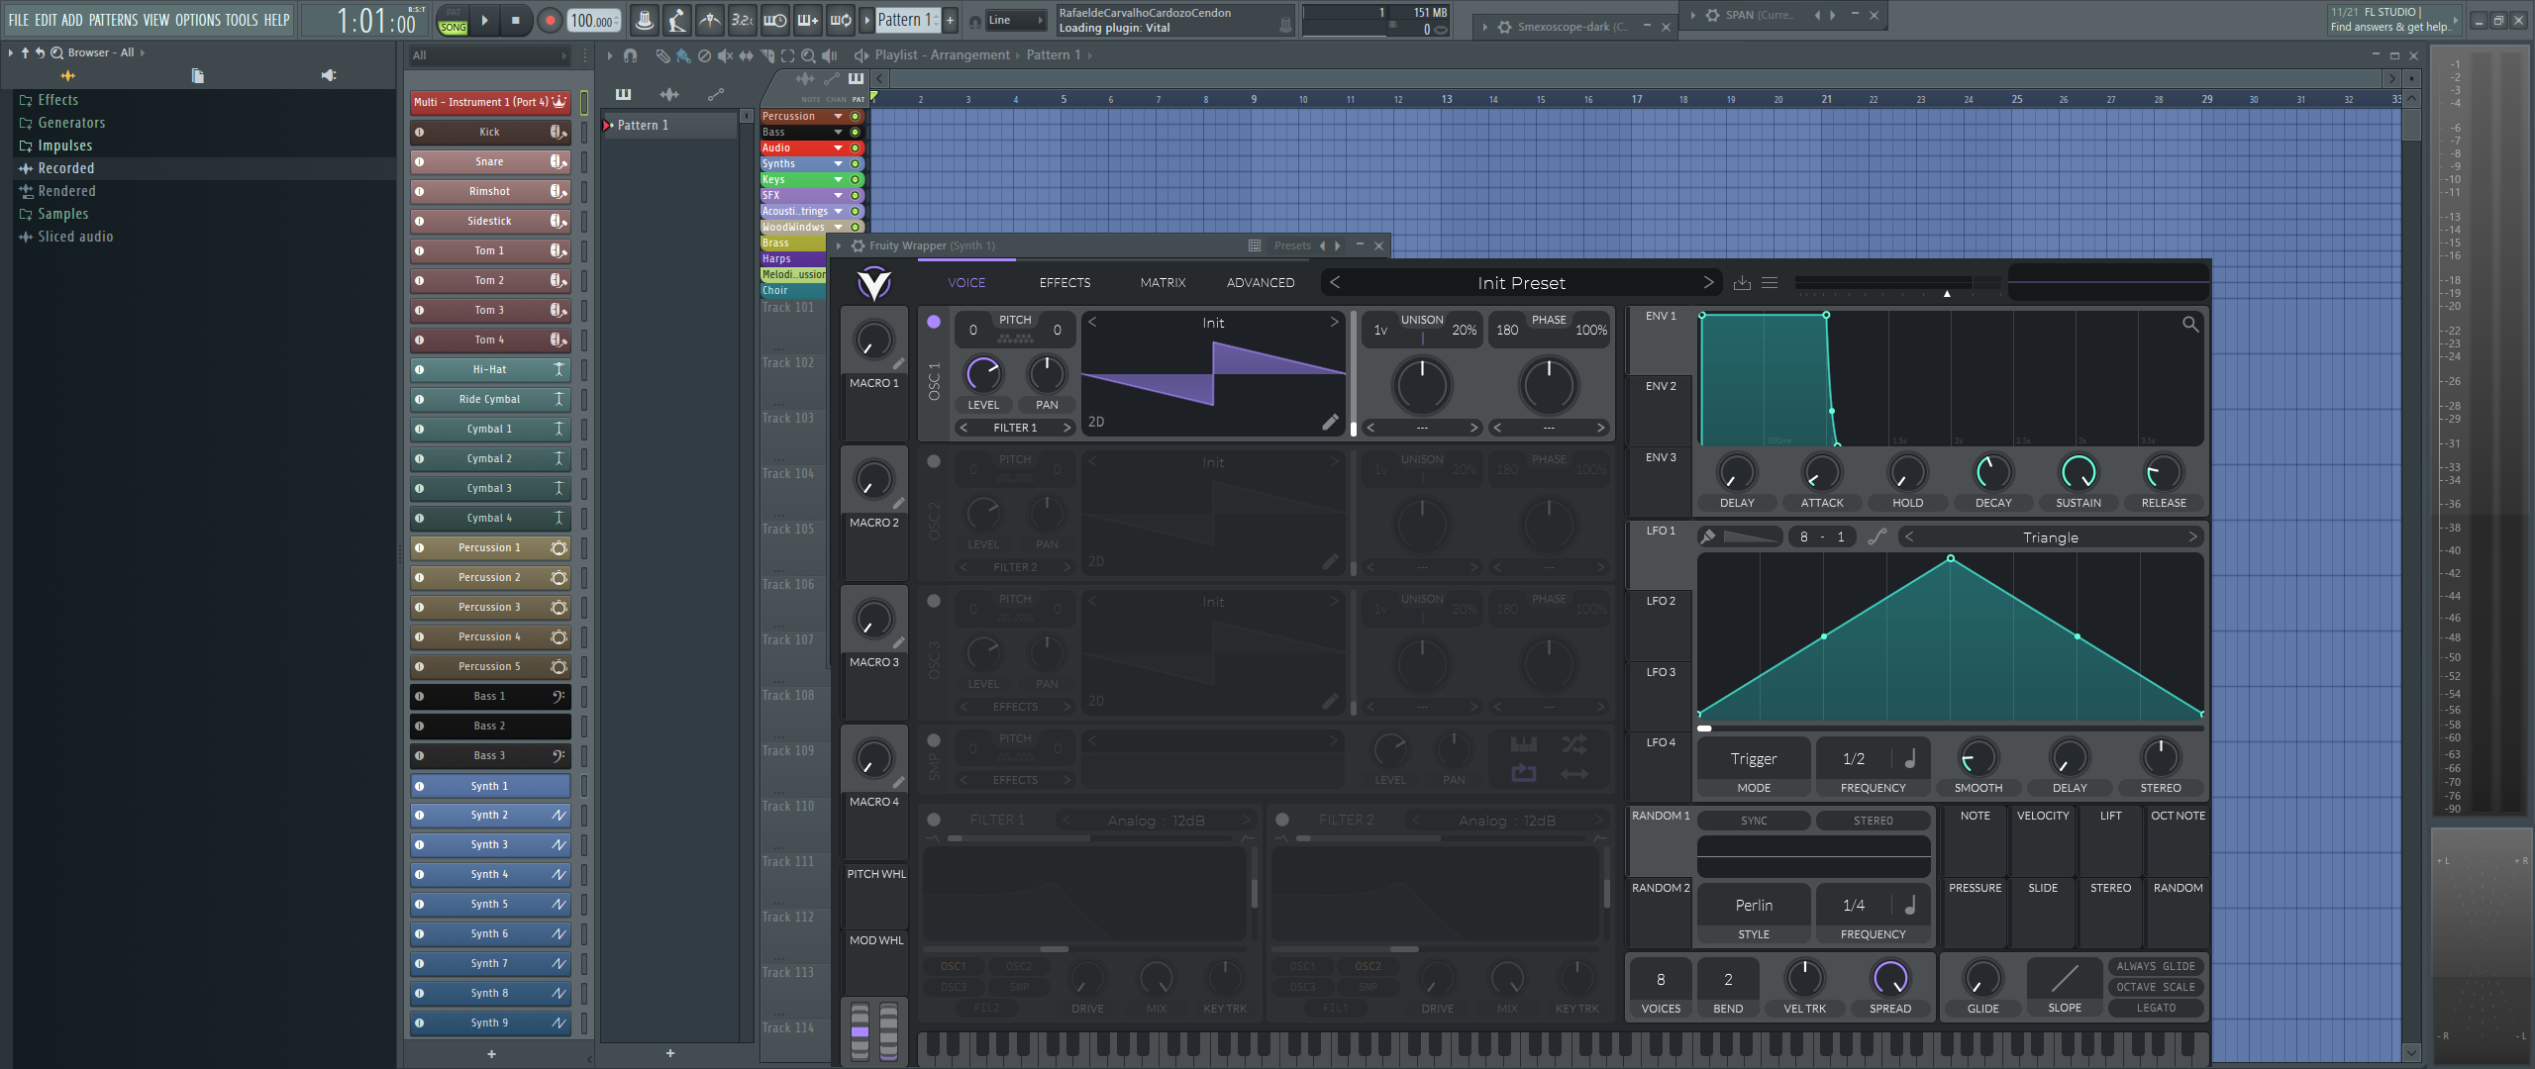
Task: Open the OPTIONS menu
Action: pos(198,20)
